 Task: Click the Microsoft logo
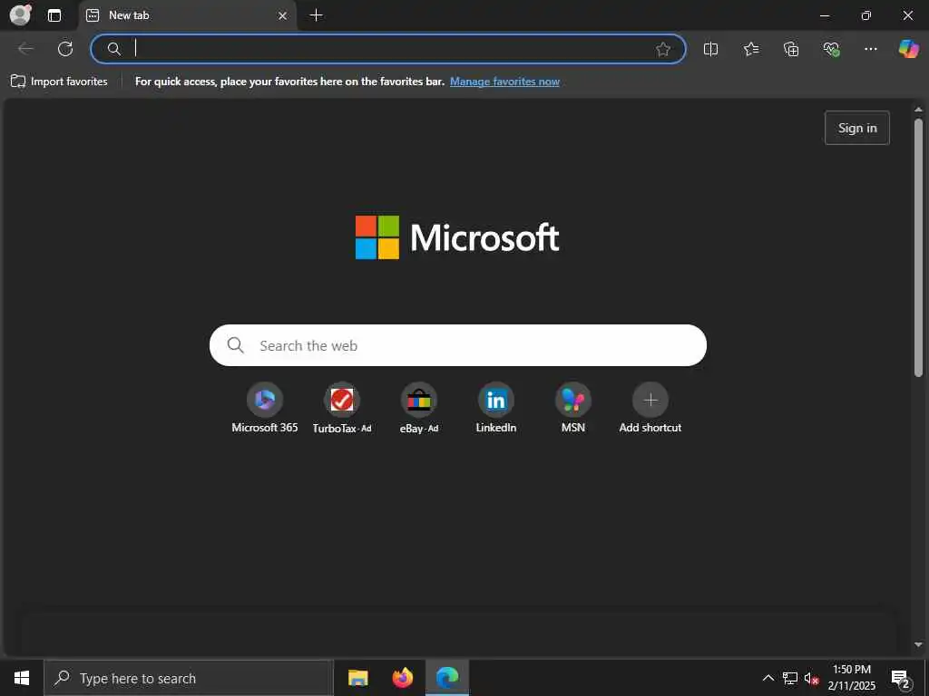[457, 237]
